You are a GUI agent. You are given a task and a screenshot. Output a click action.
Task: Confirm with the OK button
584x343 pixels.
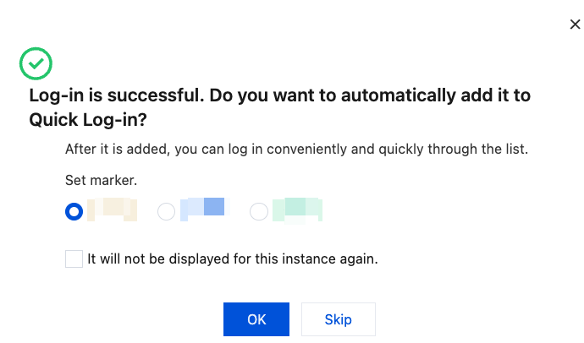click(256, 319)
